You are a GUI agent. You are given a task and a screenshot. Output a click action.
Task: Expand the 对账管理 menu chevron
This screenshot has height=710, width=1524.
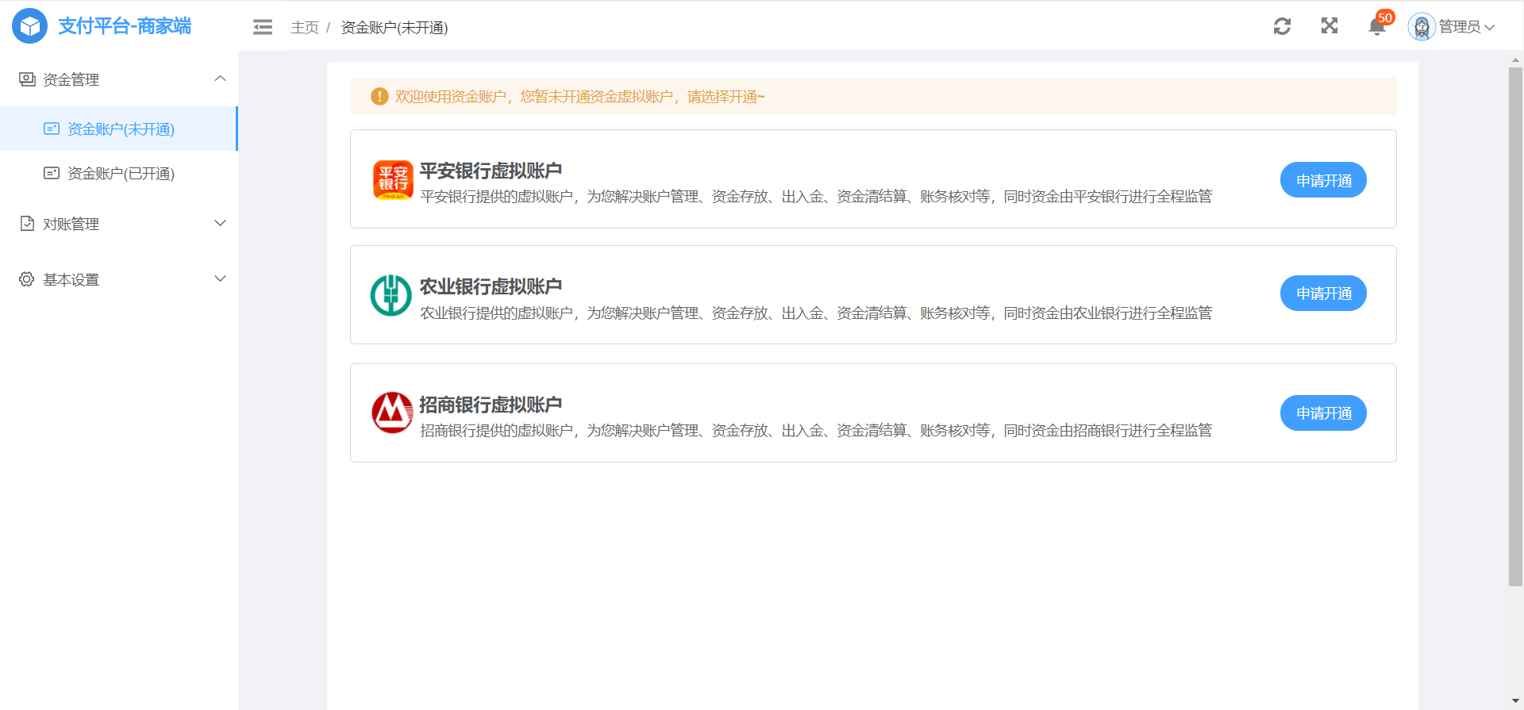221,224
